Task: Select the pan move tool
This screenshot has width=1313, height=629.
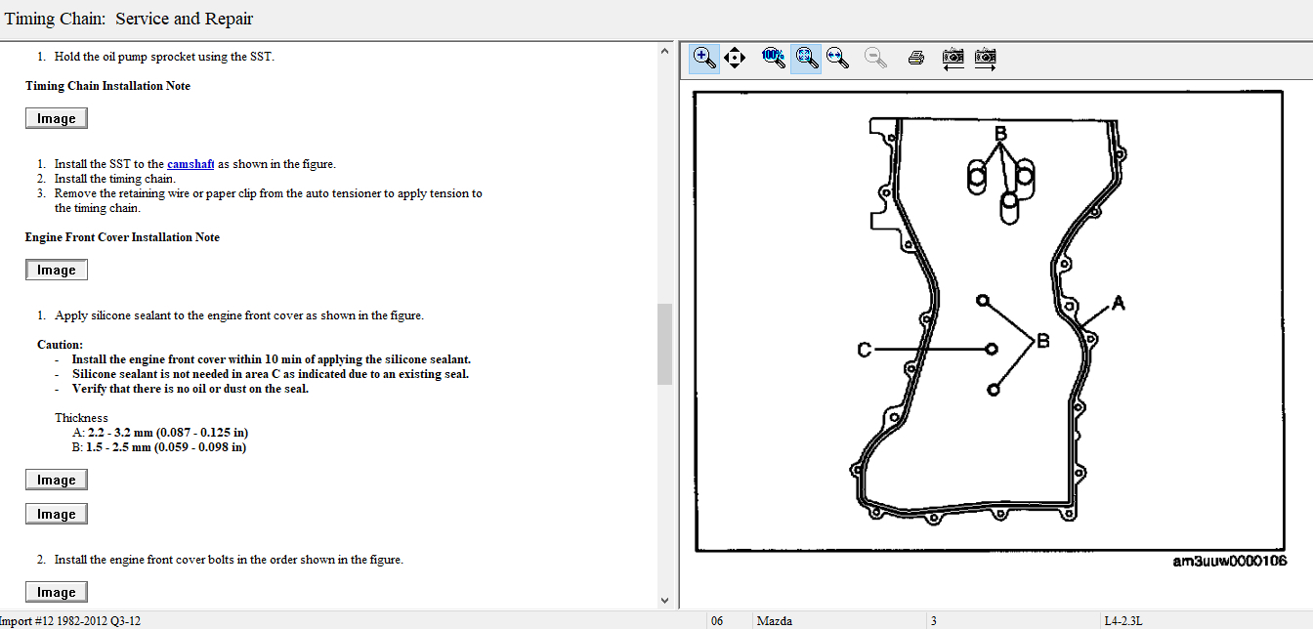Action: pyautogui.click(x=736, y=58)
